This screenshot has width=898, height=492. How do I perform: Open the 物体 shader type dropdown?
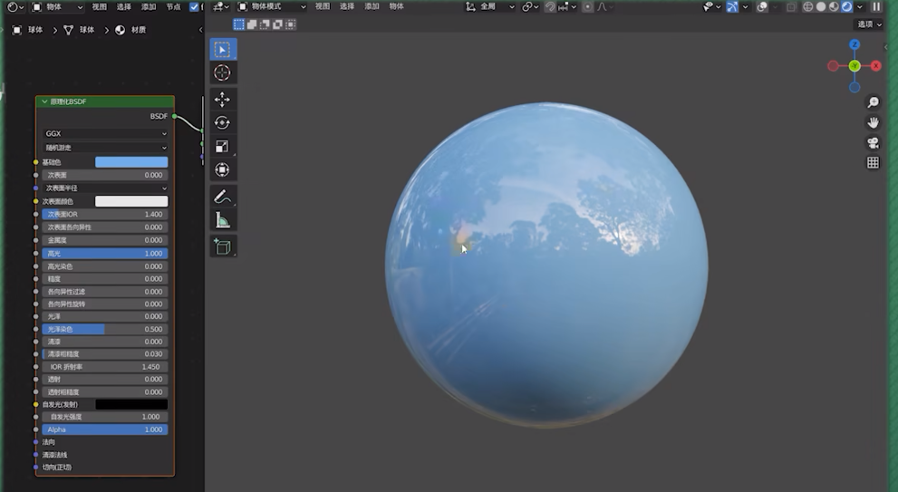point(57,7)
